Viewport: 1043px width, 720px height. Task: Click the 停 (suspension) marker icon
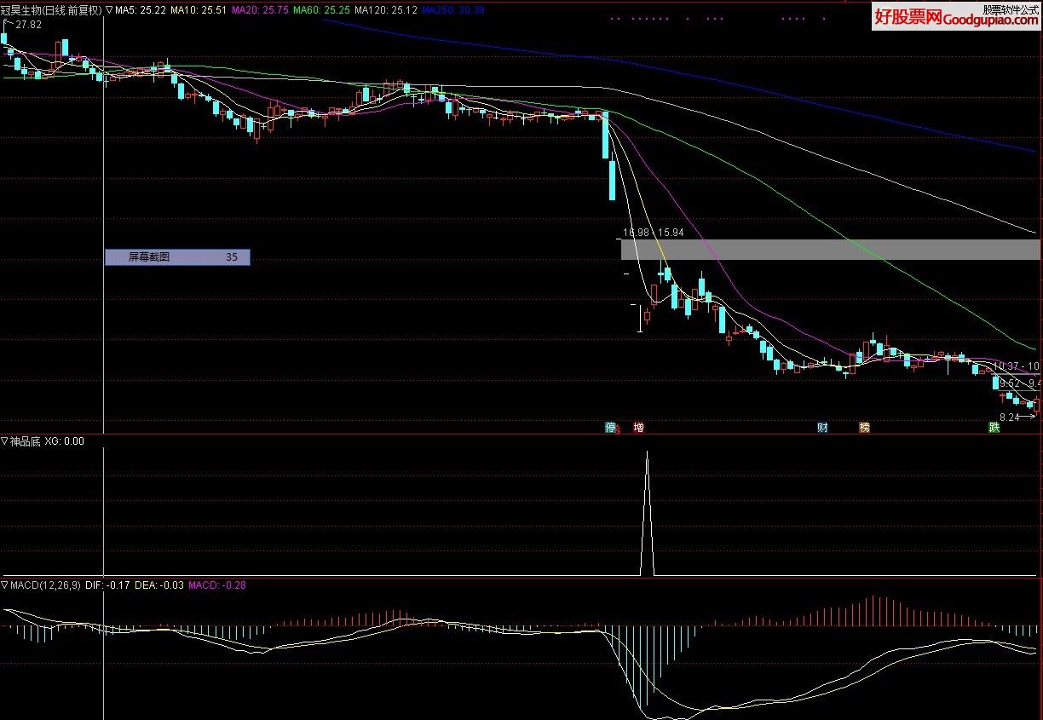pos(610,427)
